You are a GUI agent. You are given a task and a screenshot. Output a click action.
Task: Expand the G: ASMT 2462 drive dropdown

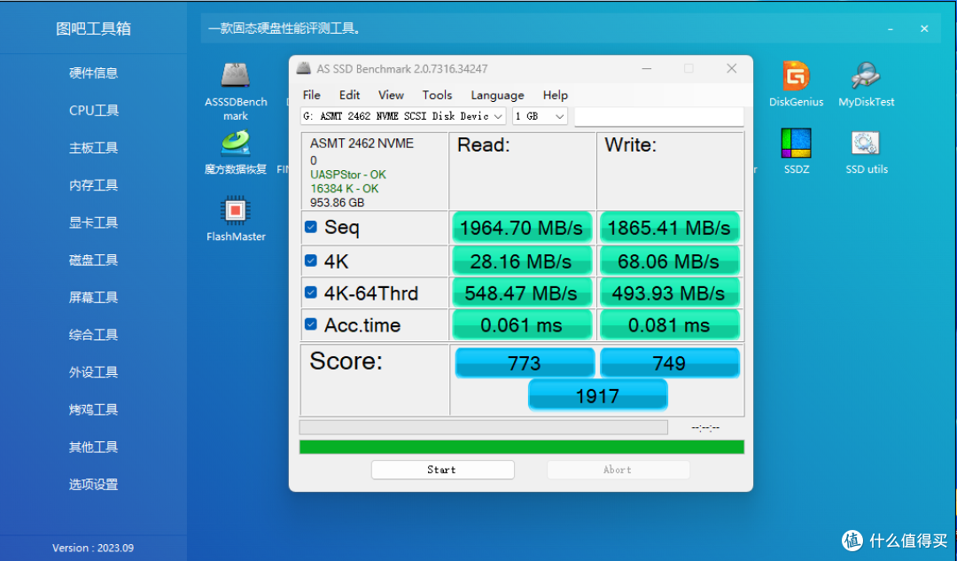pyautogui.click(x=403, y=116)
